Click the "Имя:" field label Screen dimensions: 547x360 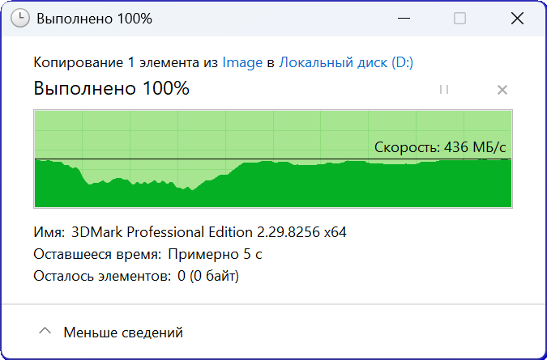click(x=49, y=233)
